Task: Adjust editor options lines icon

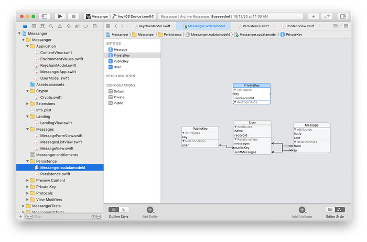Action: [336, 26]
